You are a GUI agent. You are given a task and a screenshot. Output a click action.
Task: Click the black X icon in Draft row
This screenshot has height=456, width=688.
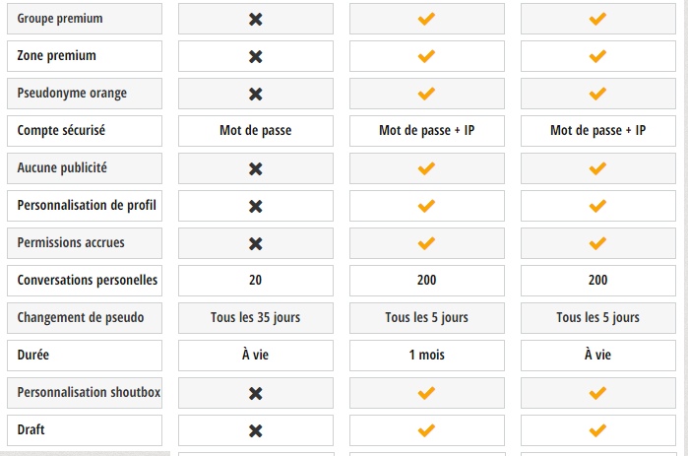pyautogui.click(x=255, y=430)
